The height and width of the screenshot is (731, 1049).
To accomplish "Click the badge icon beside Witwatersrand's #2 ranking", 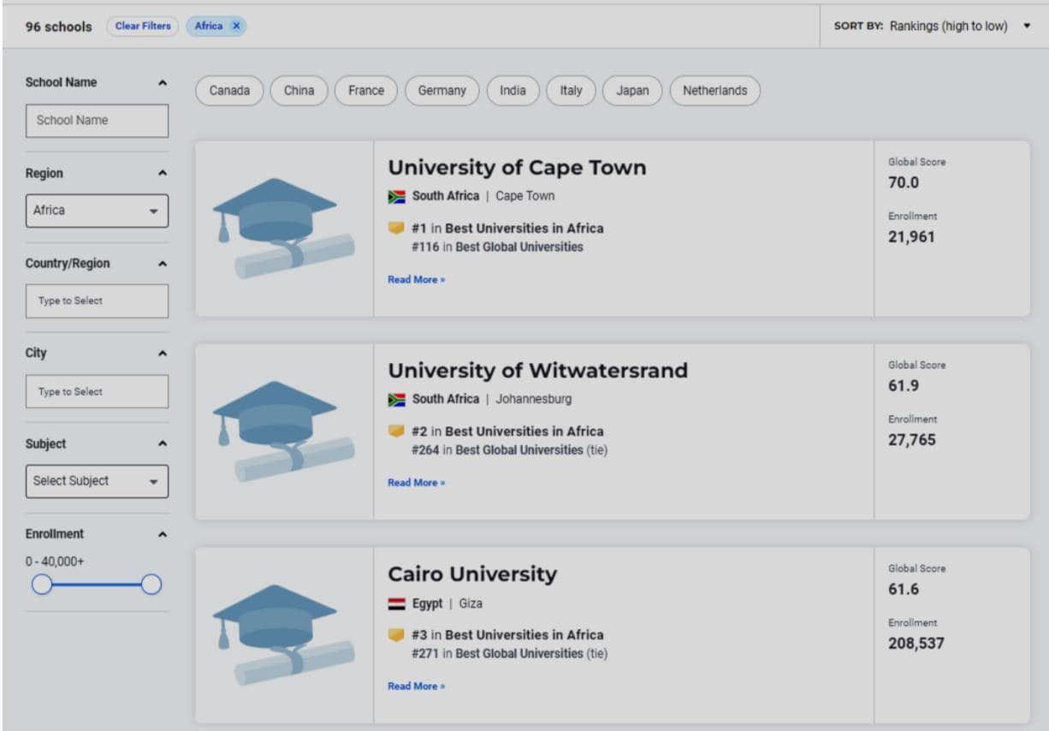I will tap(395, 431).
